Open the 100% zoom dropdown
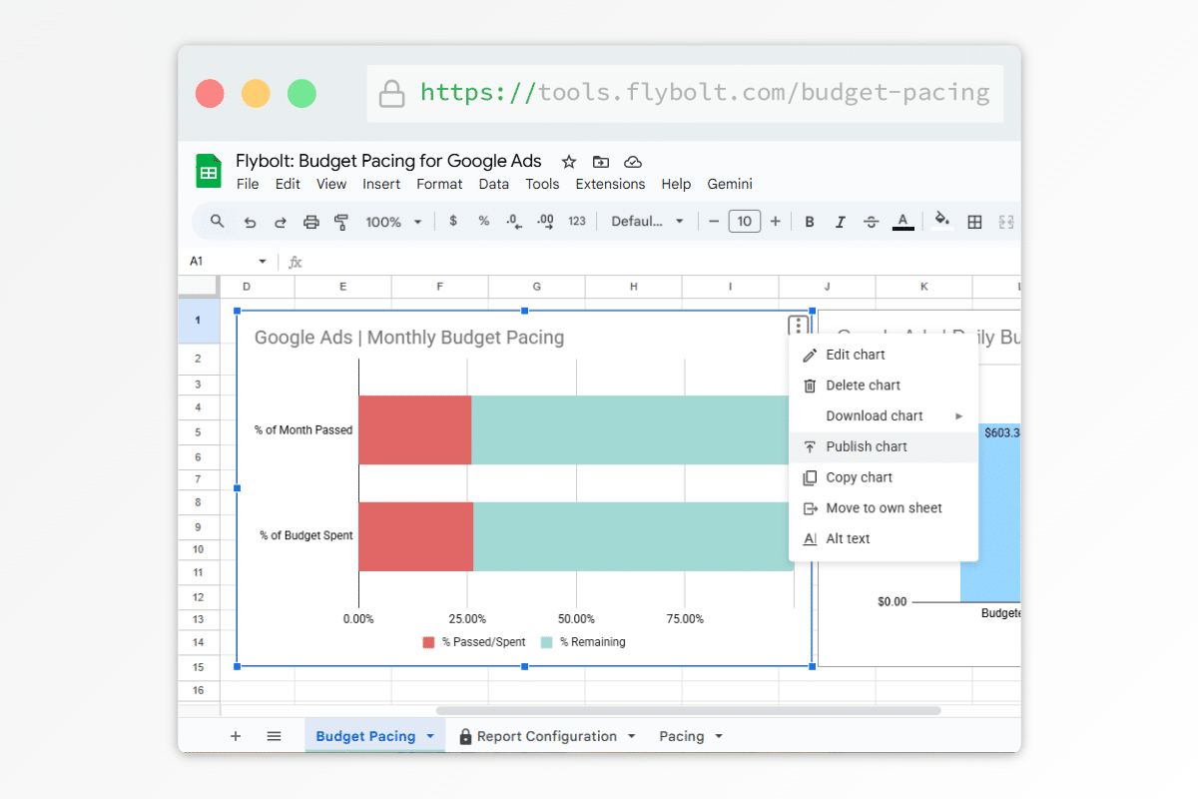 393,222
